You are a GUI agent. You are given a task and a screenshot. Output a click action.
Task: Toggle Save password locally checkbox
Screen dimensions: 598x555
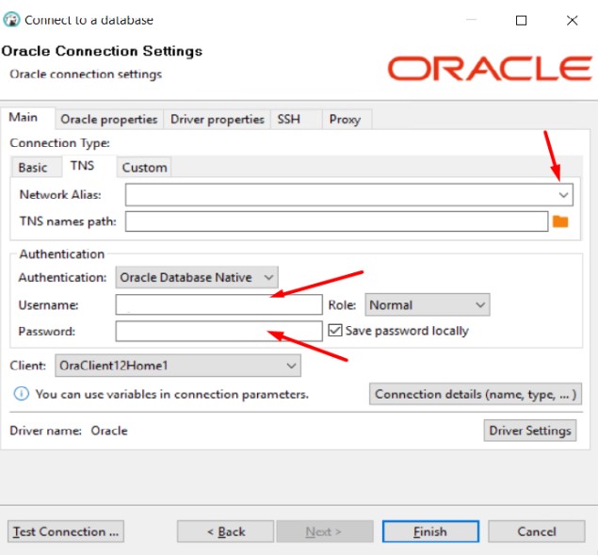[335, 330]
